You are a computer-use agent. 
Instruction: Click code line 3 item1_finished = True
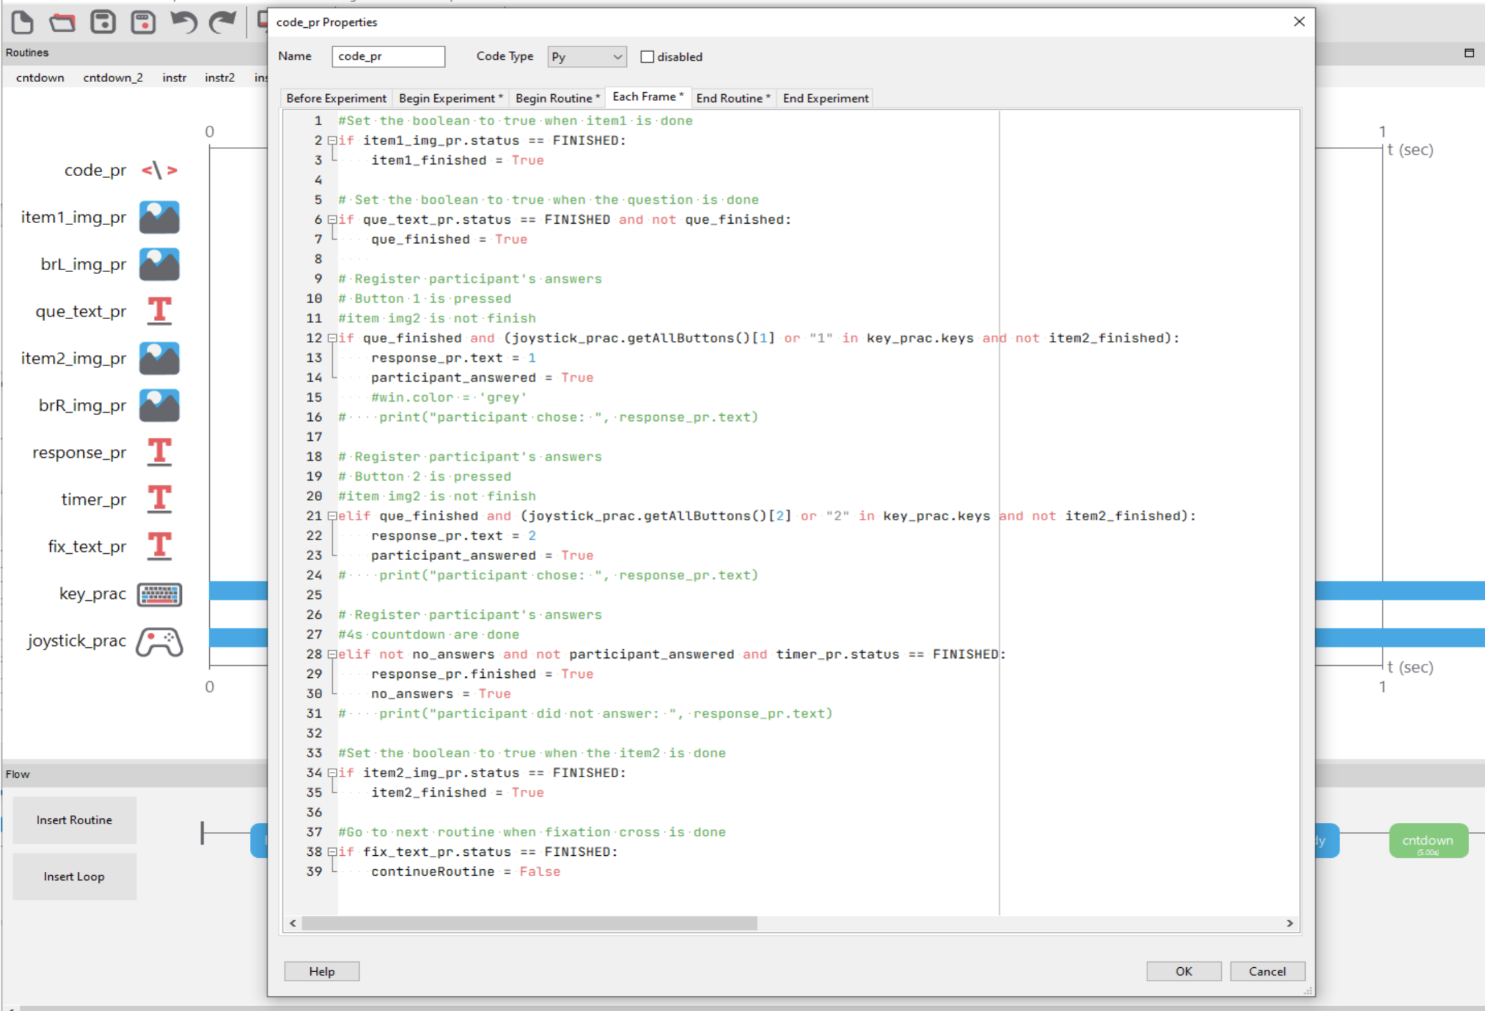click(x=457, y=160)
